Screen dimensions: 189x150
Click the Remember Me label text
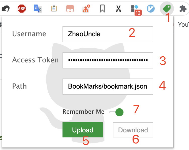pos(83,112)
